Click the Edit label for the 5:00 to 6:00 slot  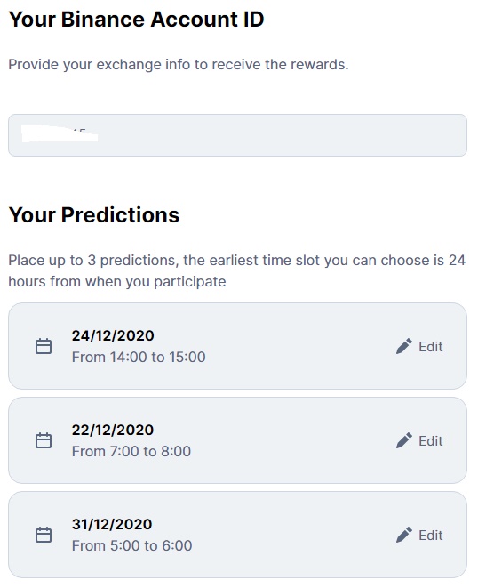(x=431, y=536)
